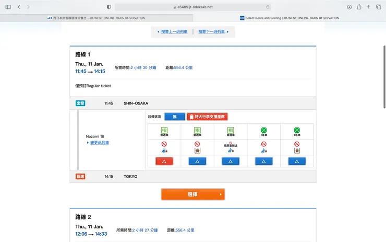
Task: Click the page's vertical scrollbar
Action: click(384, 77)
